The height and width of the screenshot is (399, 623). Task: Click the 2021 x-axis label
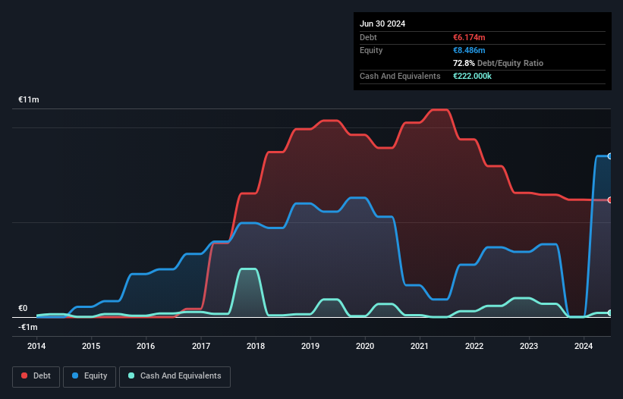pyautogui.click(x=420, y=346)
